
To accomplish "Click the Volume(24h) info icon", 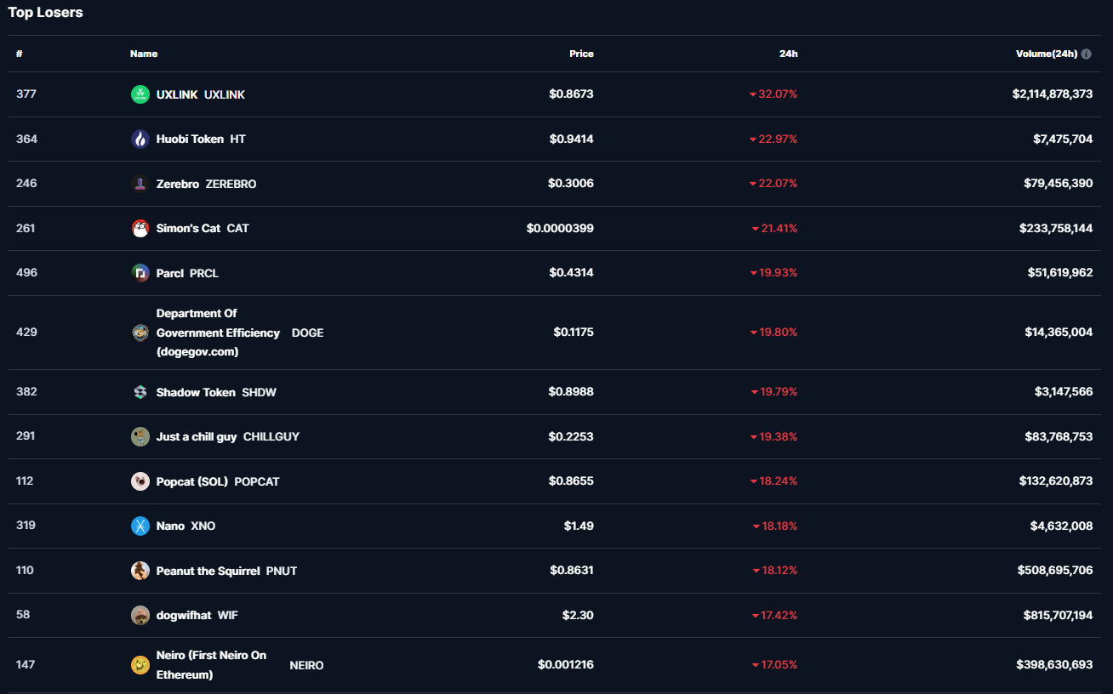I will [x=1087, y=54].
